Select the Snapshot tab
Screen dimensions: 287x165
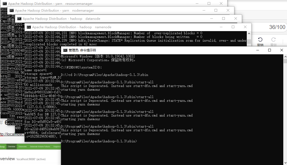tap(57, 147)
